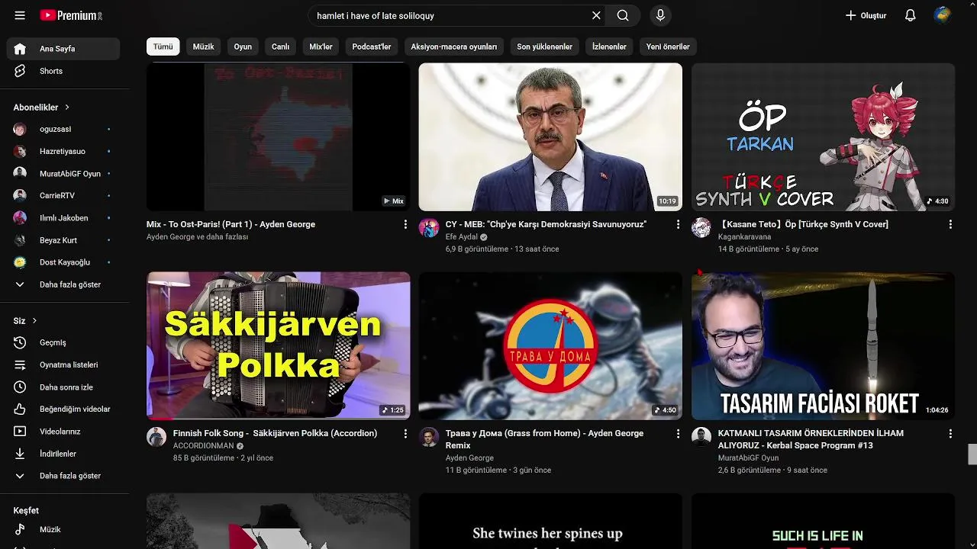
Task: Clear the search box text
Action: 596,15
